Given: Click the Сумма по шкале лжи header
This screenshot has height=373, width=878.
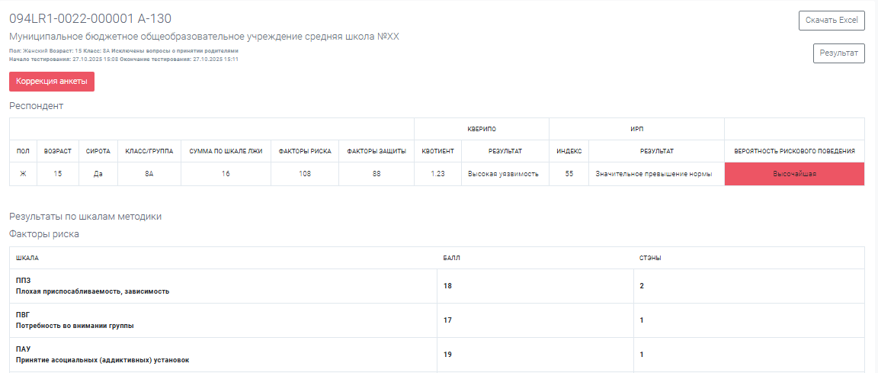Looking at the screenshot, I should (x=226, y=151).
